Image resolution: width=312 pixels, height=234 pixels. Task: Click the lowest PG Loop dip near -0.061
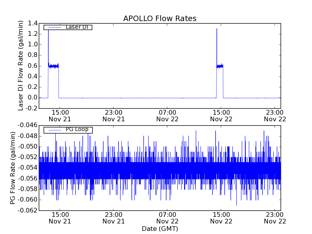(236, 205)
